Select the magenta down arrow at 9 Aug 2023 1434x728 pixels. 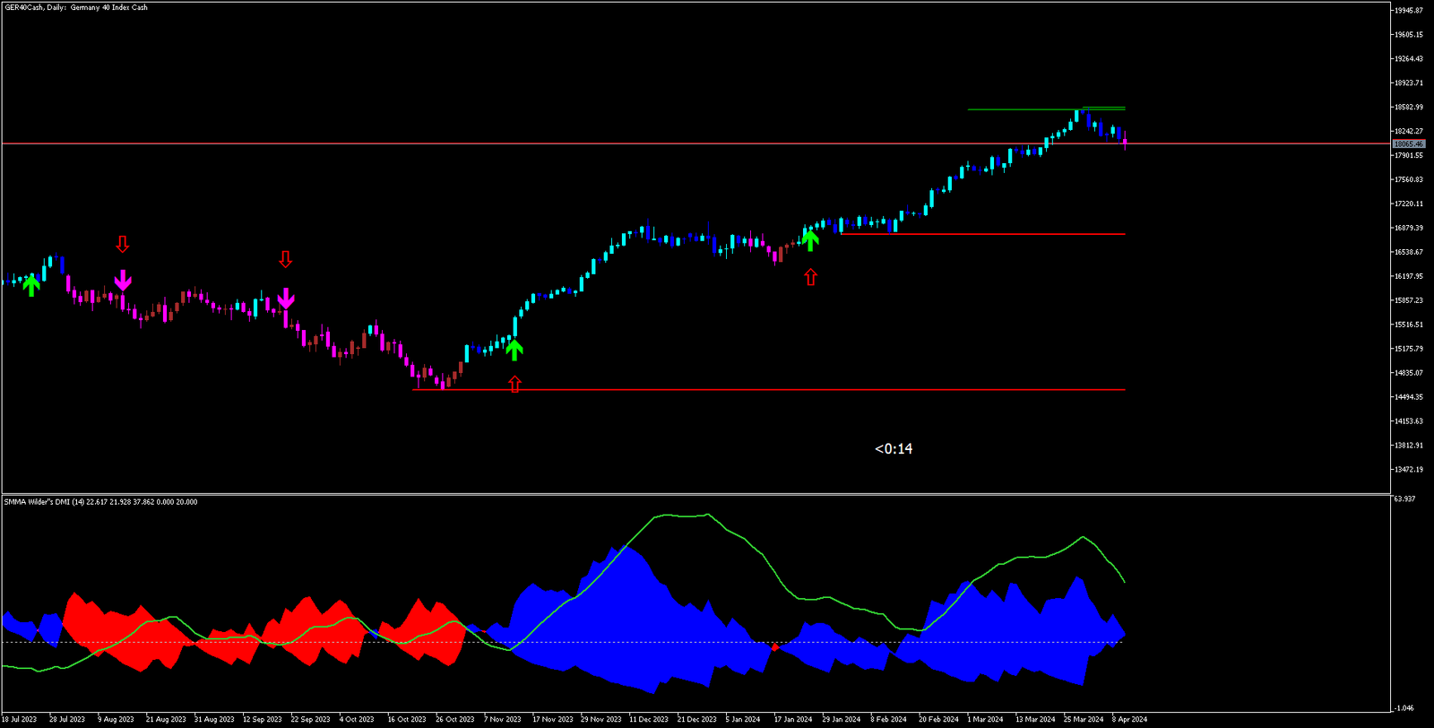(x=123, y=281)
